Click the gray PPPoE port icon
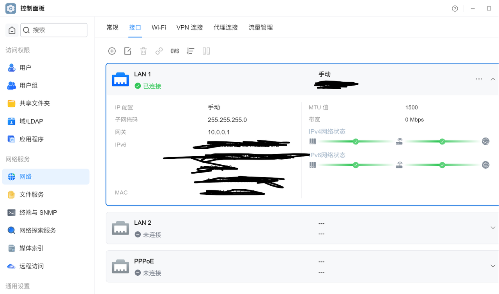Viewport: 499px width, 294px height. click(120, 266)
